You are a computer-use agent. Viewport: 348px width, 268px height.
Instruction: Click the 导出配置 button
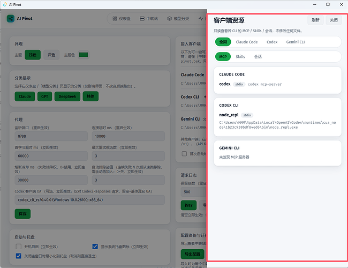pyautogui.click(x=192, y=254)
